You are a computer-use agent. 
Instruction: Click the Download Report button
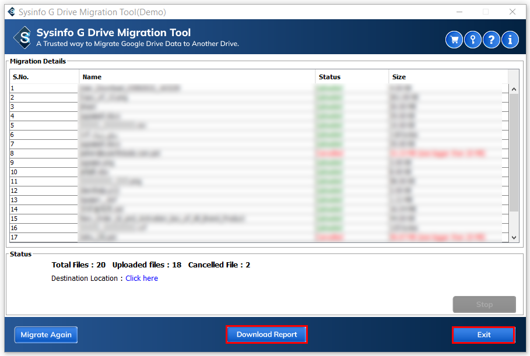coord(266,334)
